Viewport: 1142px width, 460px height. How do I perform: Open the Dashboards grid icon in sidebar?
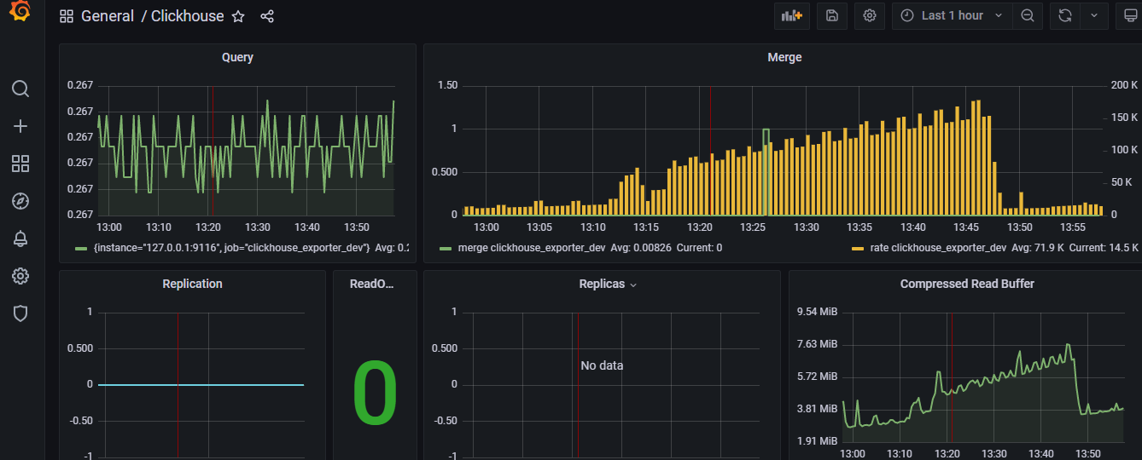pyautogui.click(x=20, y=164)
